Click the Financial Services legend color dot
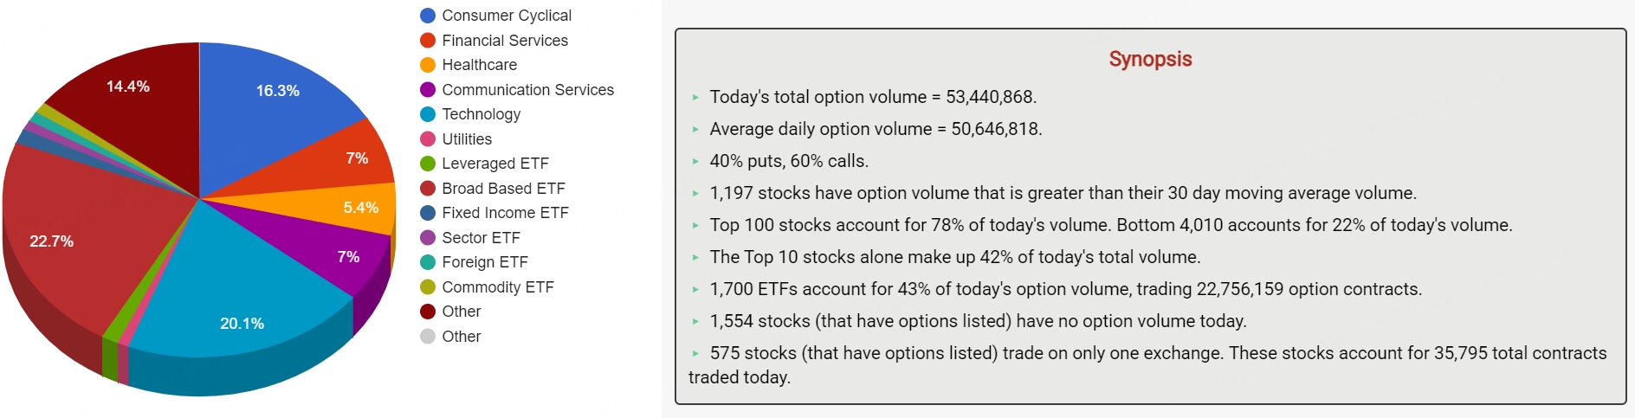Screen dimensions: 1635x418 (427, 41)
